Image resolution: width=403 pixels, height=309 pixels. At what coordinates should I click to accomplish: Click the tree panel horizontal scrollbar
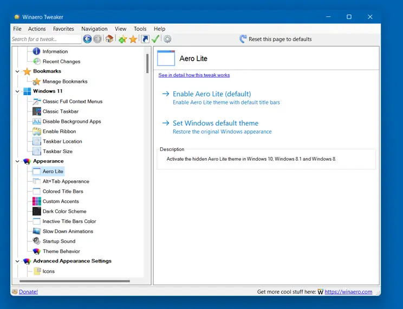(75, 281)
